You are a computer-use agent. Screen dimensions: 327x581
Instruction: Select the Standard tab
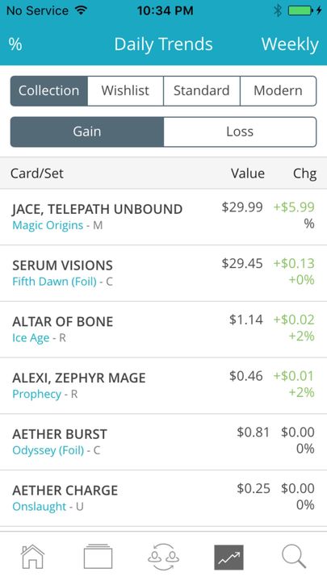point(202,90)
